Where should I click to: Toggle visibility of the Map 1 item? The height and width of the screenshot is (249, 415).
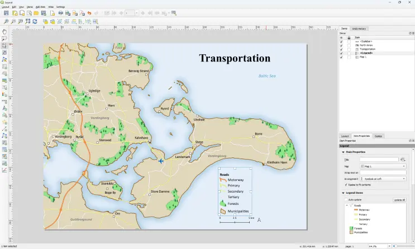[x=341, y=57]
